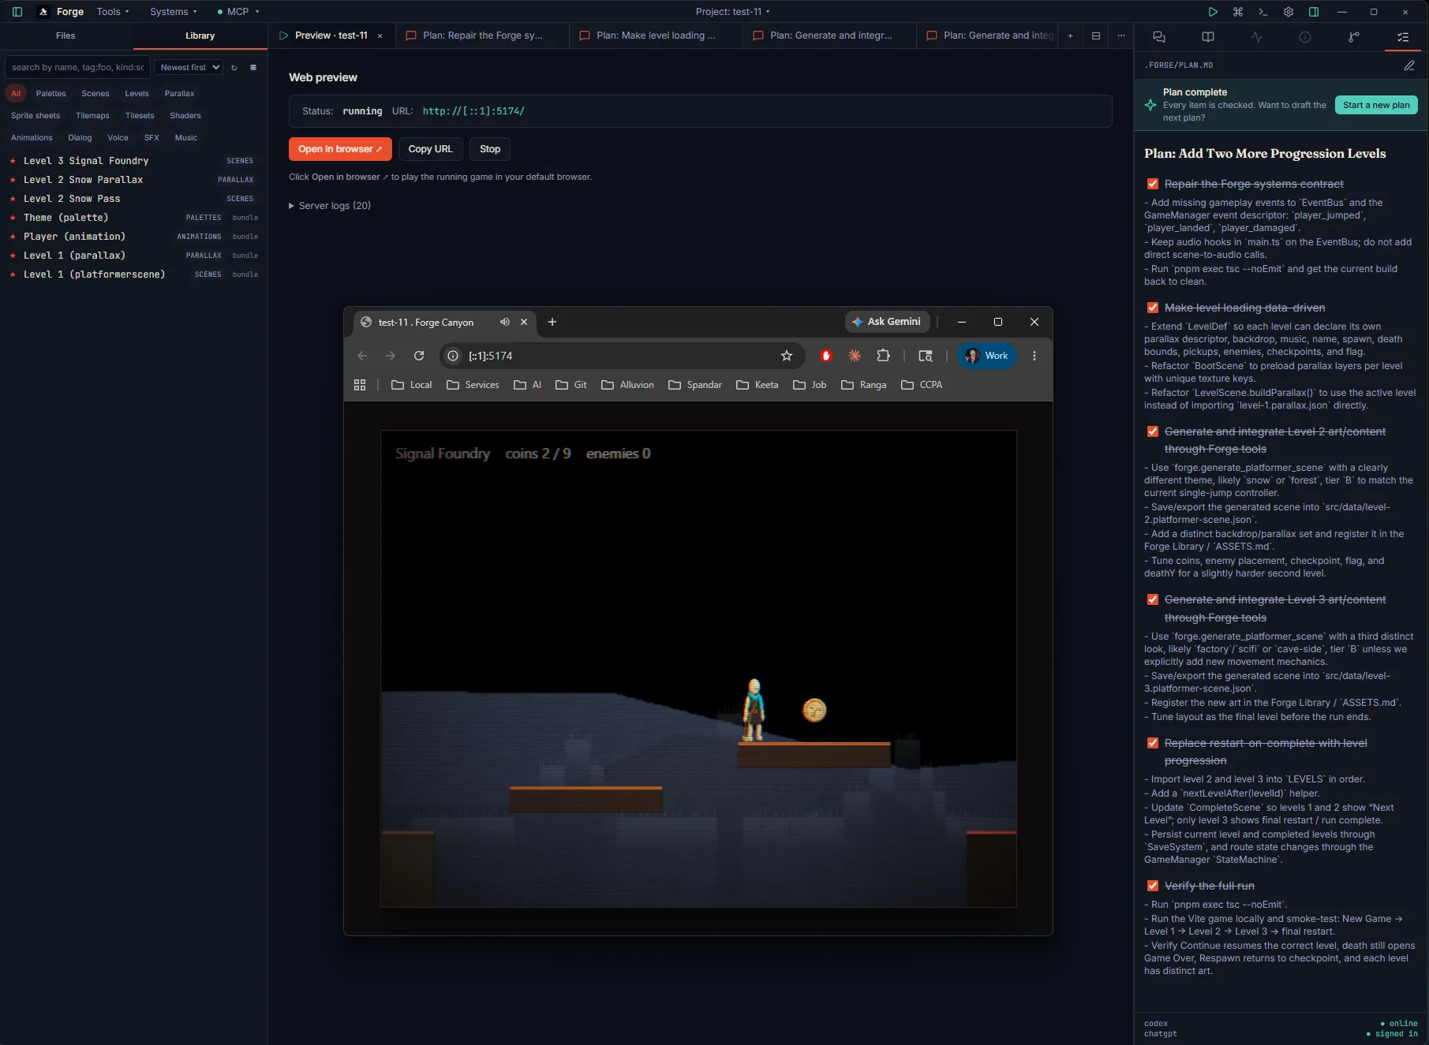Image resolution: width=1429 pixels, height=1045 pixels.
Task: Toggle the Parallax filter chip
Action: 179,93
